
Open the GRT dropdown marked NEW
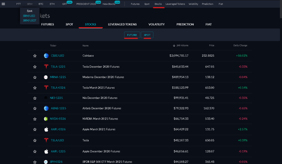pos(65,4)
